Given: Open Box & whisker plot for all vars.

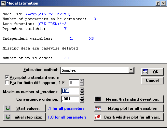Looking at the screenshot, I should [129, 117].
